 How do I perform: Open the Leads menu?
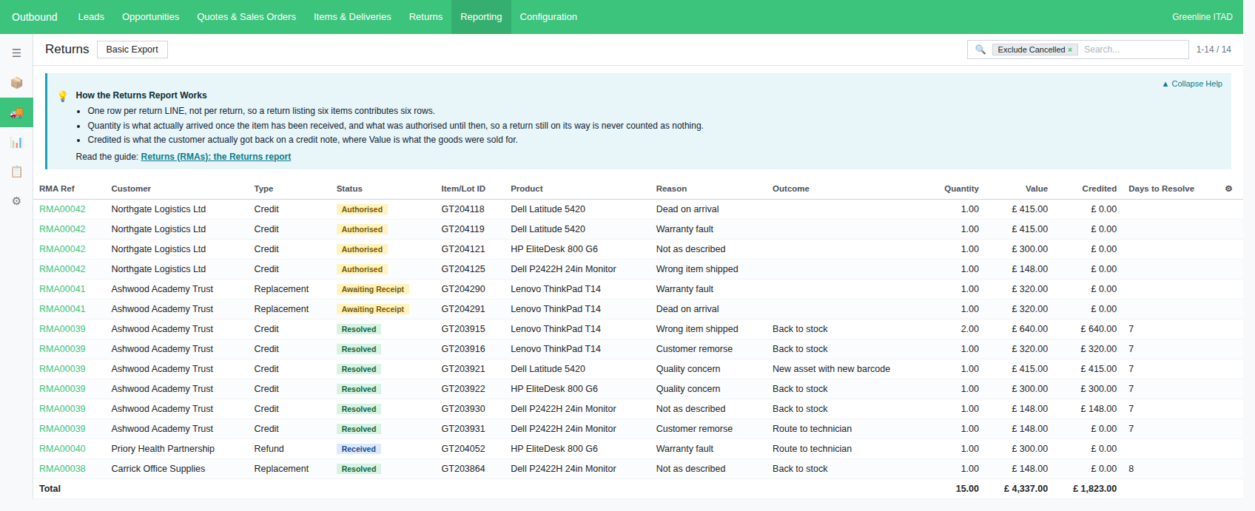[x=91, y=17]
